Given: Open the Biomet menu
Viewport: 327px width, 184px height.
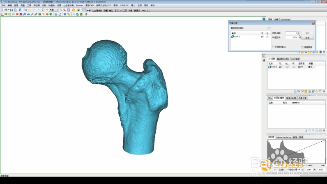Looking at the screenshot, I should point(80,5).
